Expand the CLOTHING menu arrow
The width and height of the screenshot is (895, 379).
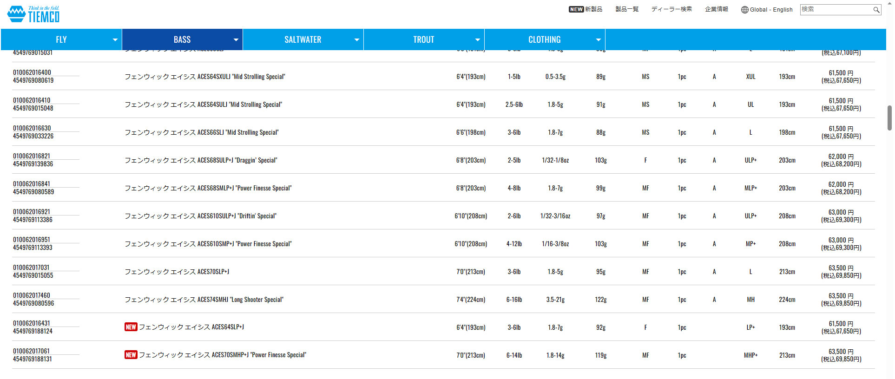click(x=598, y=40)
